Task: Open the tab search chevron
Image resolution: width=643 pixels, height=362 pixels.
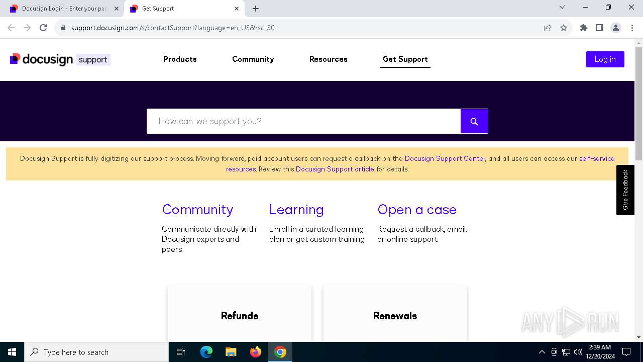Action: coord(562,7)
